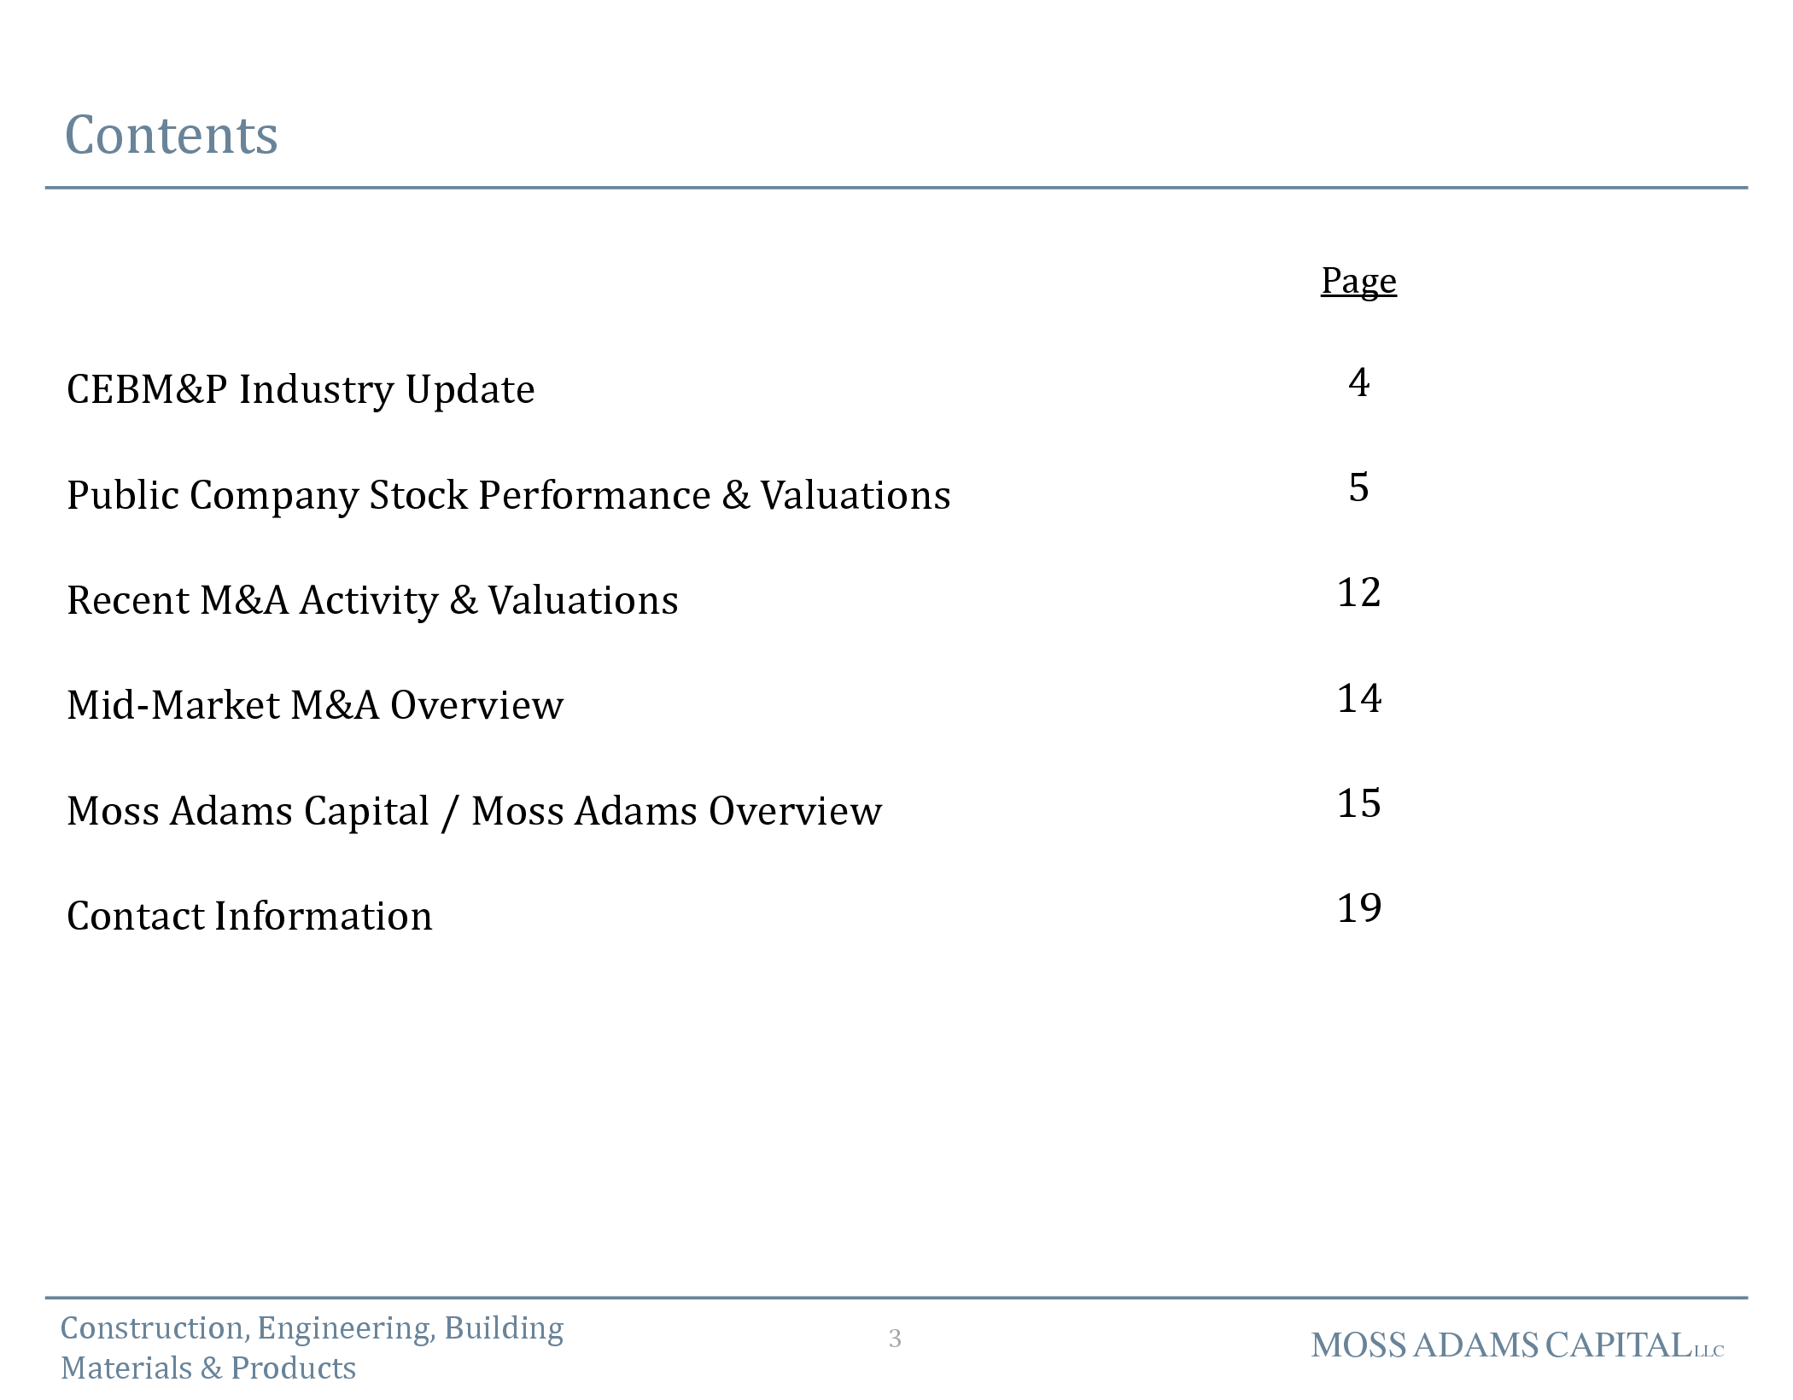Open Recent M&A Activity & Valuations entry

coord(372,600)
